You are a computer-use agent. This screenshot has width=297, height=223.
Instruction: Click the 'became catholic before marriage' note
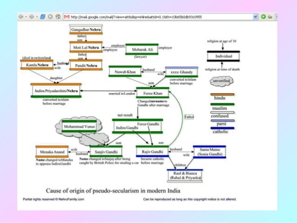click(152, 161)
